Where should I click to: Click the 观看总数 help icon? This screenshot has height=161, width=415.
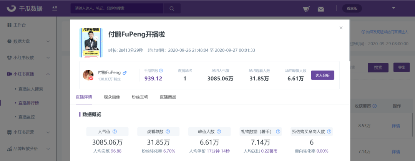168,131
